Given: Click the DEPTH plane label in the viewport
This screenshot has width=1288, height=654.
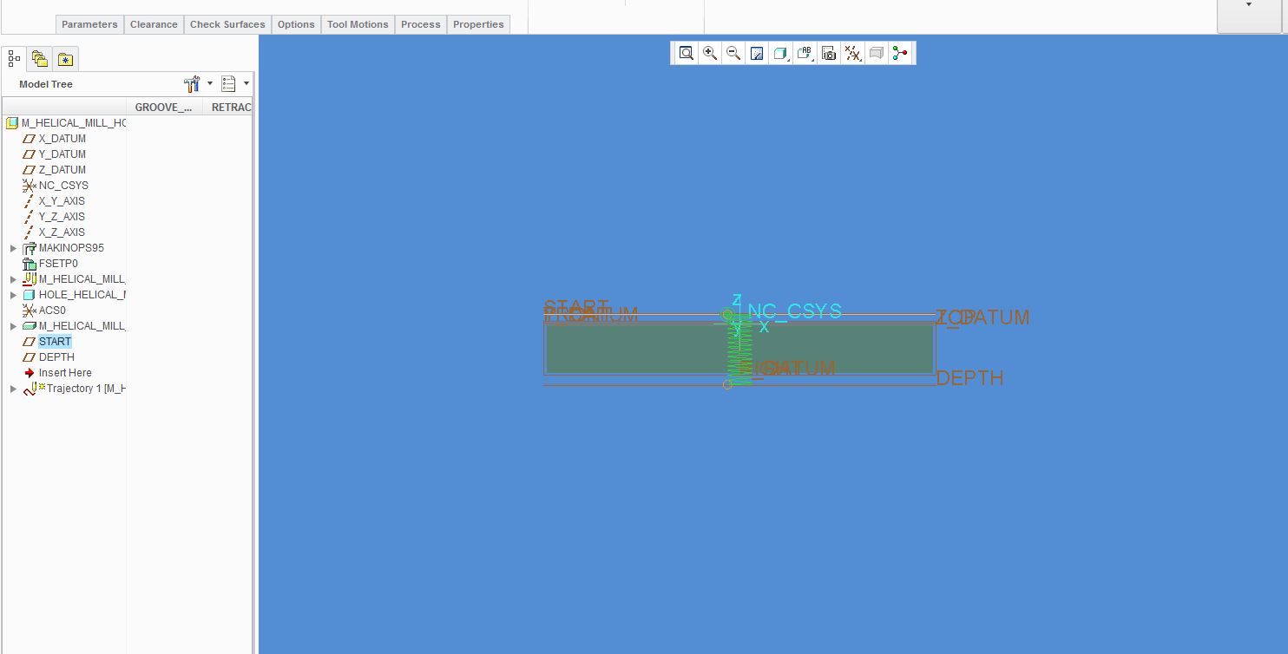Looking at the screenshot, I should (969, 378).
